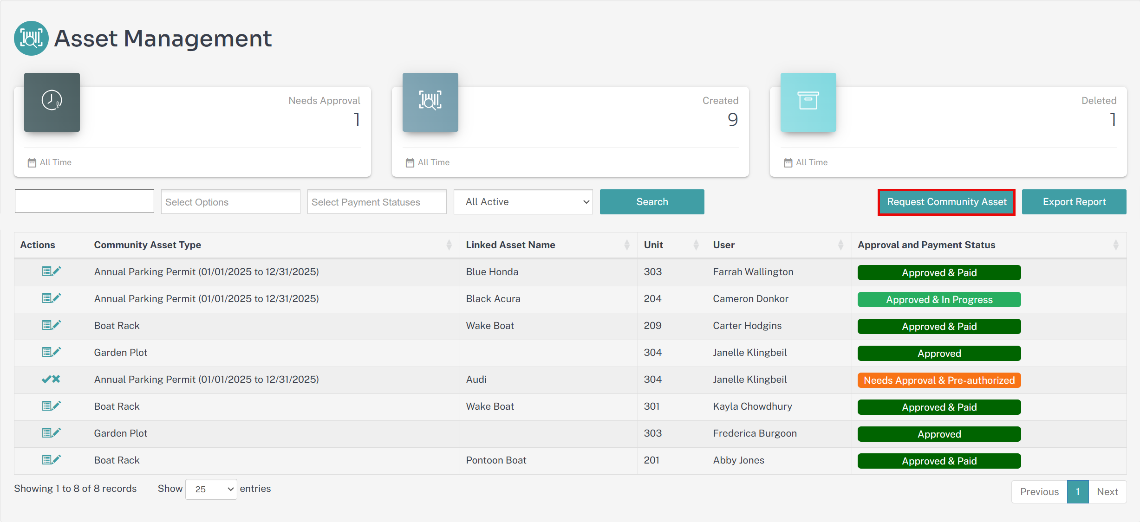Click calendar icon in Created card
The width and height of the screenshot is (1140, 522).
pyautogui.click(x=410, y=163)
